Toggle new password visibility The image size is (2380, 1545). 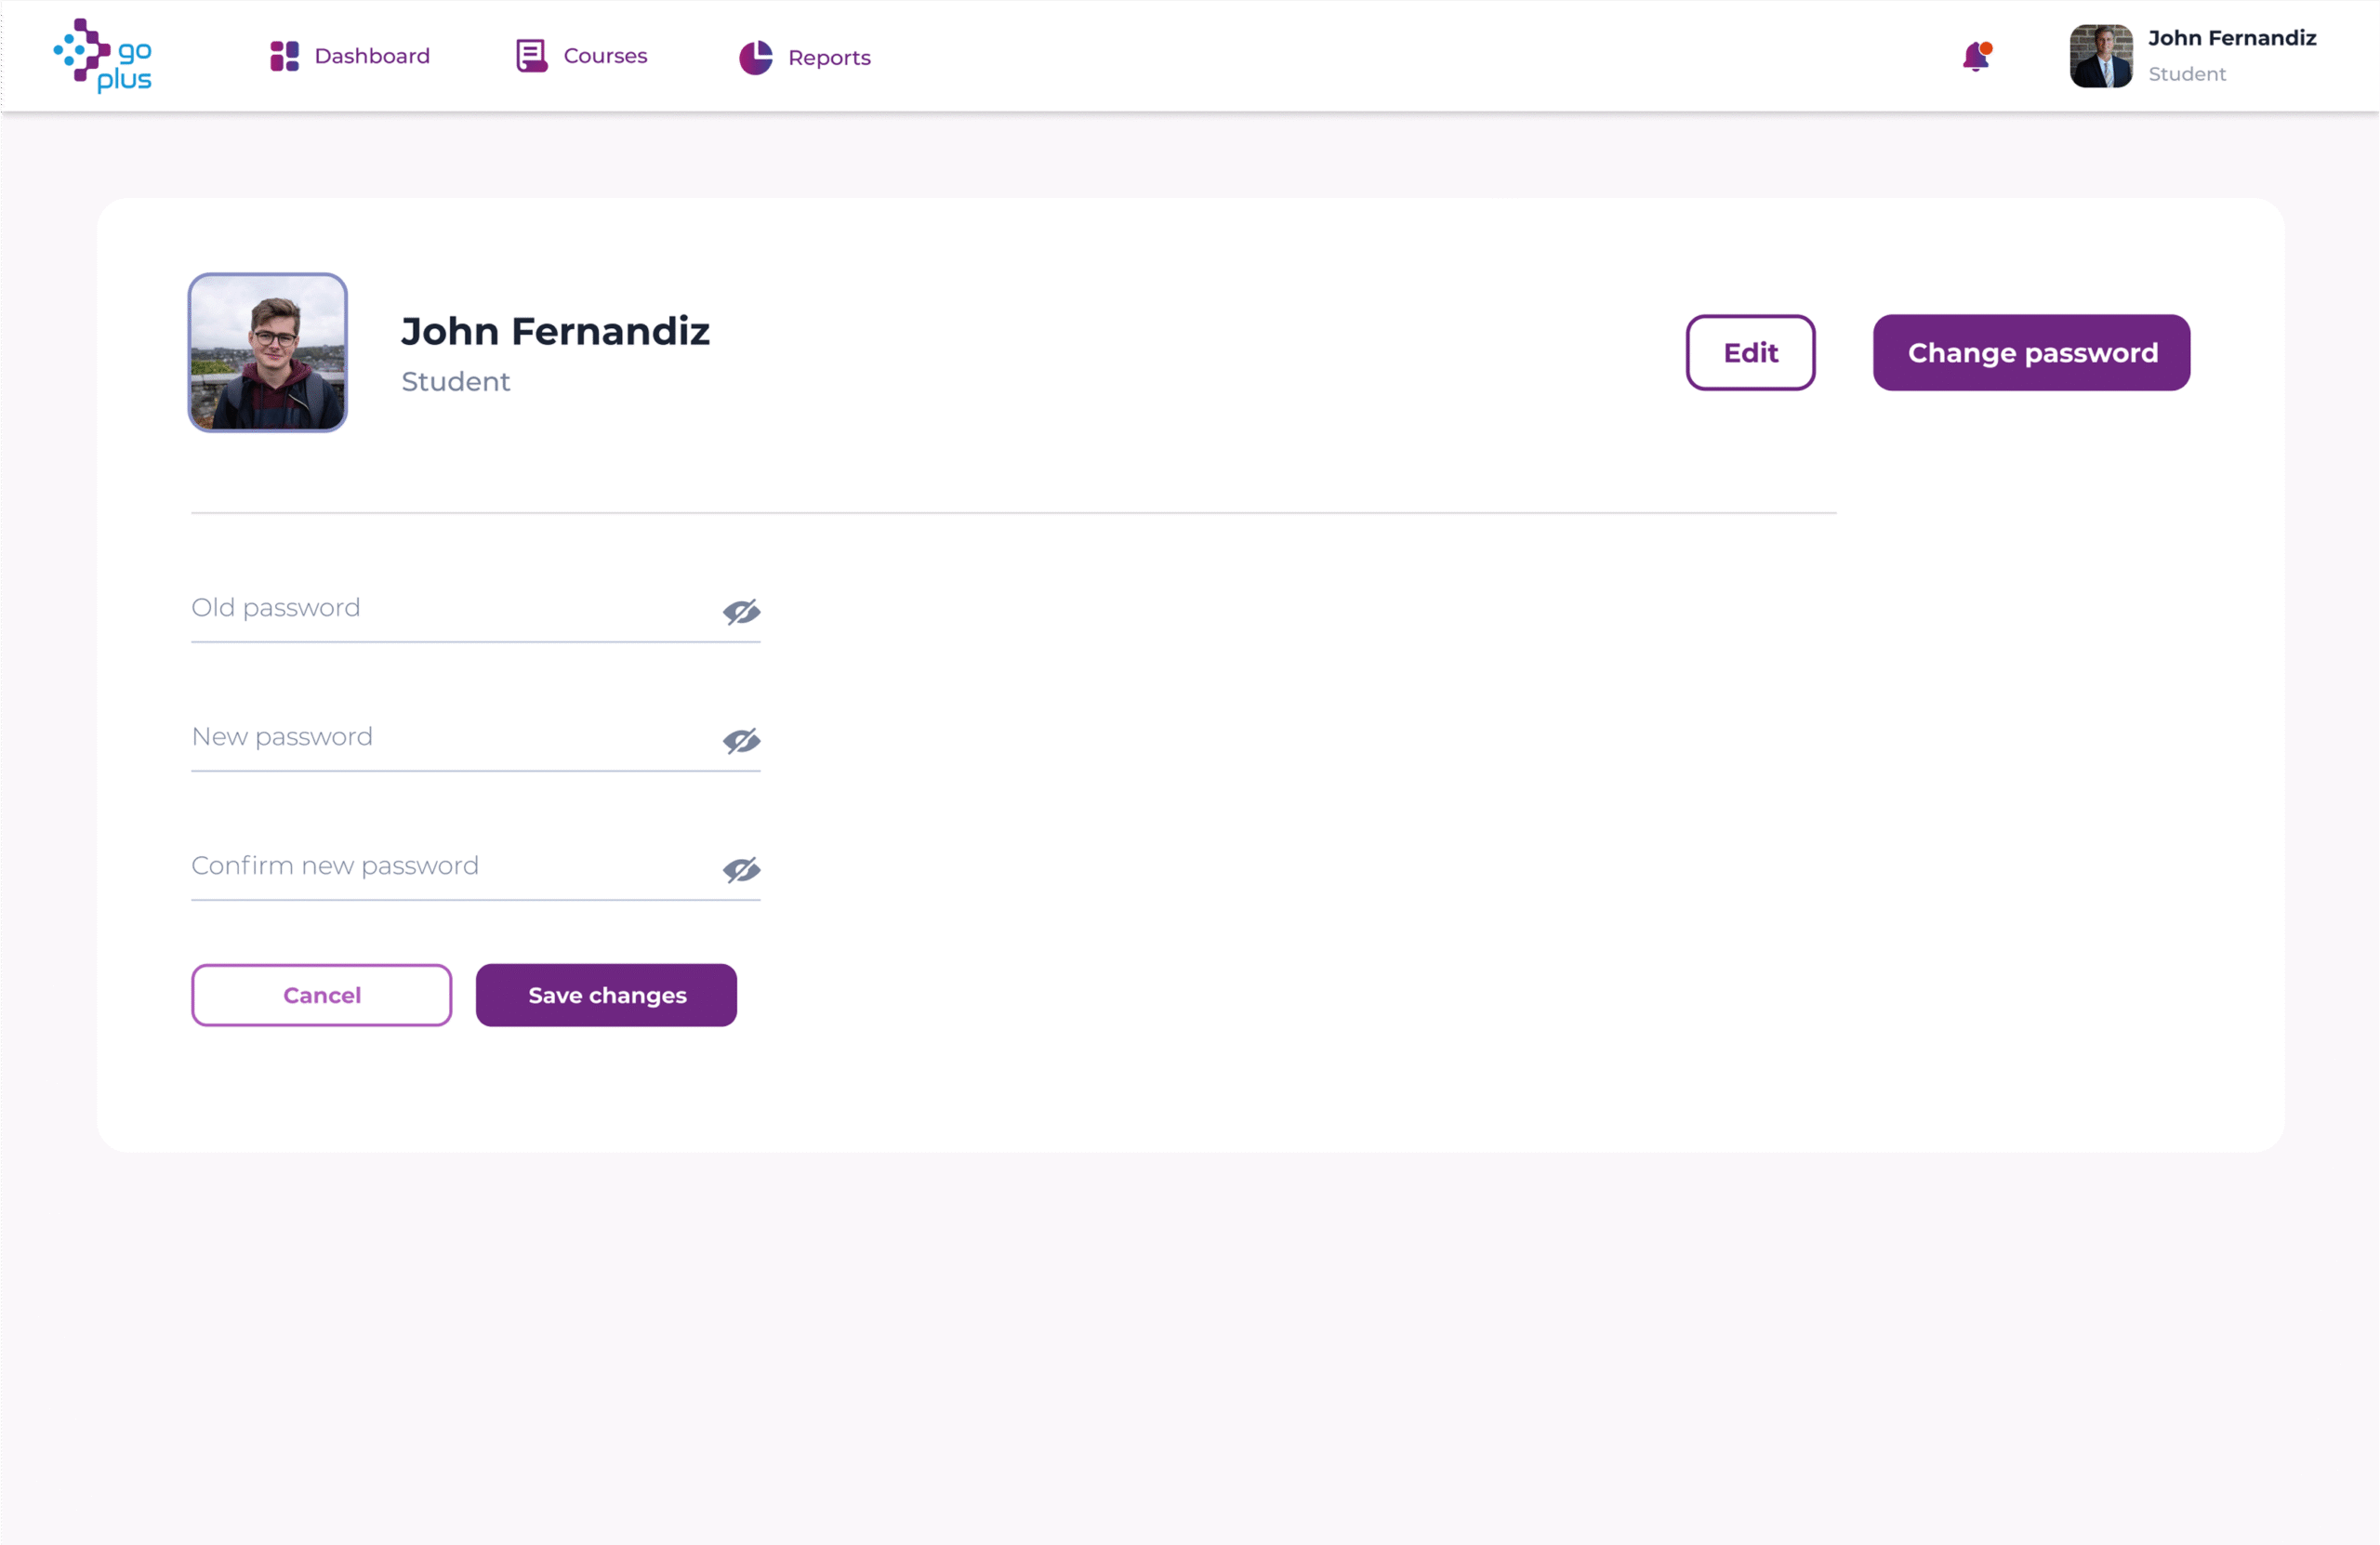[x=741, y=740]
